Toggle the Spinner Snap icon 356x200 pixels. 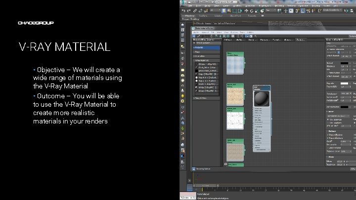314,11
